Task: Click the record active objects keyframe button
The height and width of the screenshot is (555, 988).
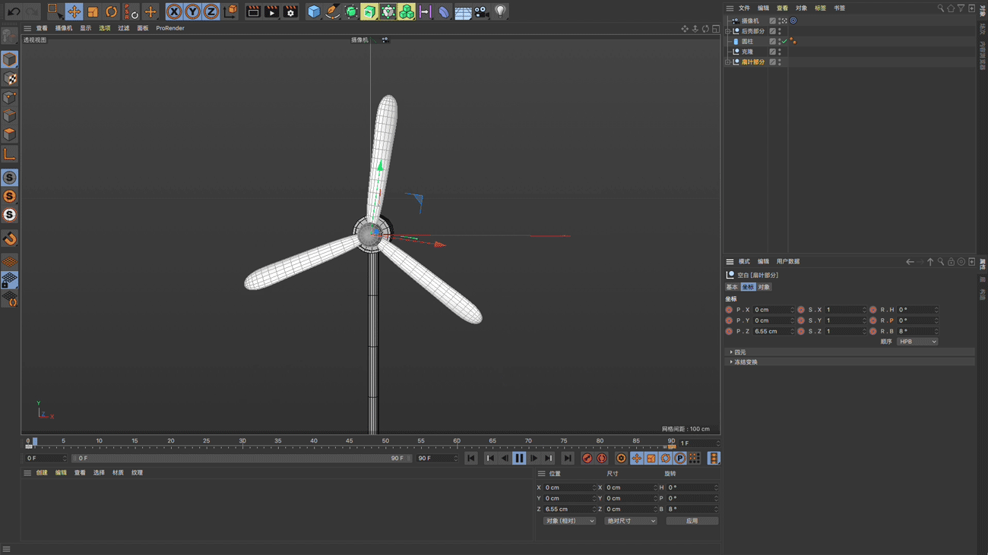Action: pyautogui.click(x=587, y=459)
